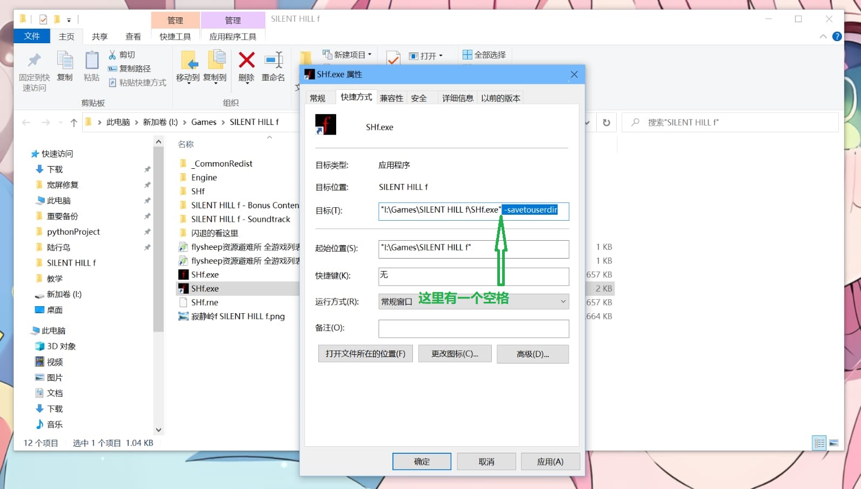Open the 文件 menu in Explorer
This screenshot has width=861, height=489.
pos(32,36)
